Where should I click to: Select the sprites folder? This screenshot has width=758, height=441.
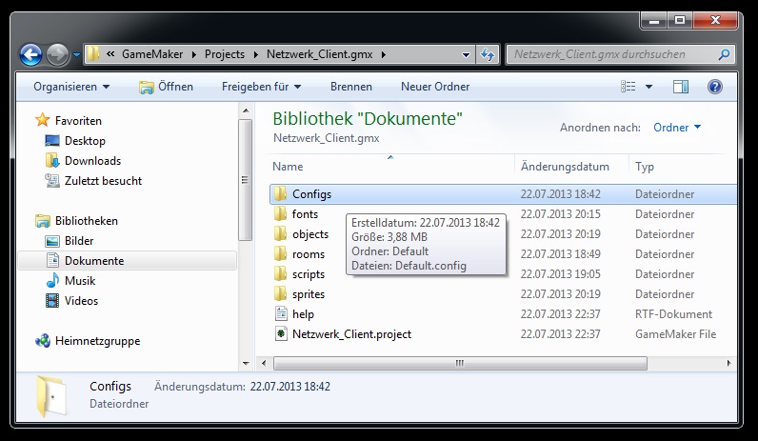click(x=308, y=294)
